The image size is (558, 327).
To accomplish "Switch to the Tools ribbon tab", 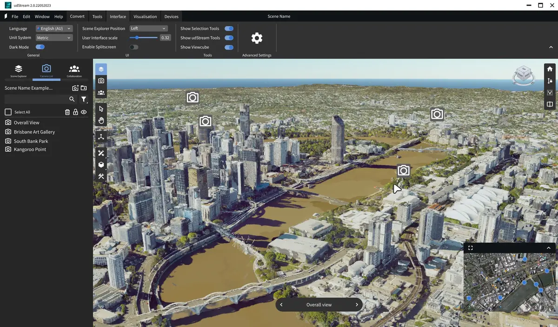I will (x=97, y=16).
